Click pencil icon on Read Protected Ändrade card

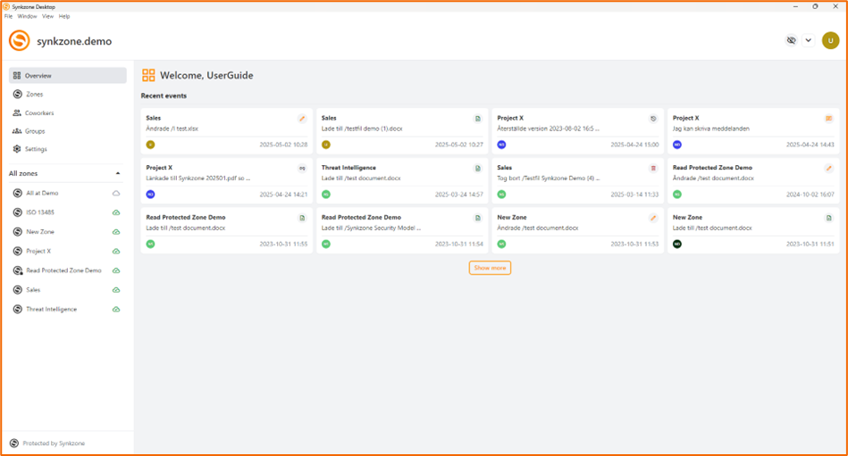[x=828, y=169]
